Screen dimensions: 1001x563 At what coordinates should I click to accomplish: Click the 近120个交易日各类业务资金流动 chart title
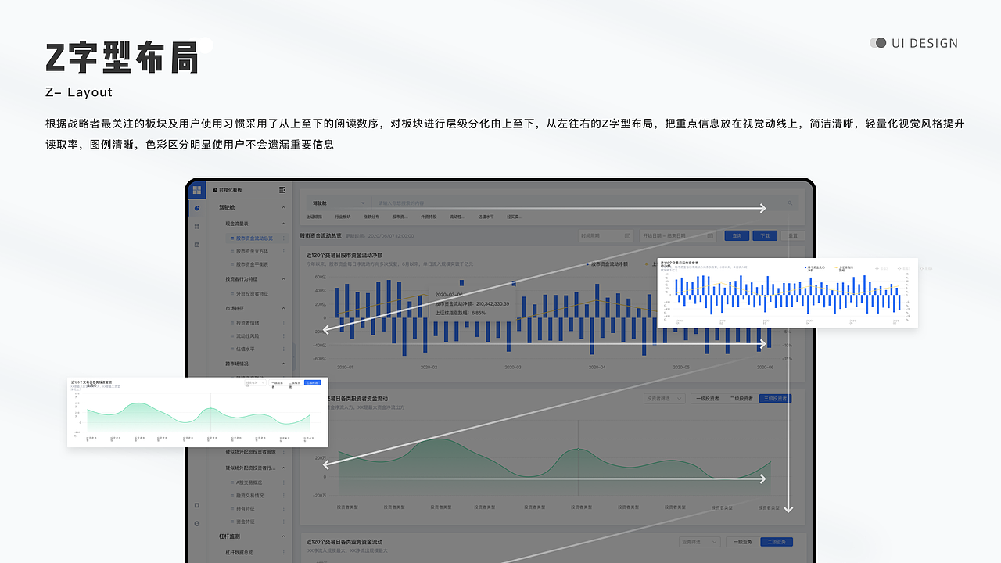(344, 542)
